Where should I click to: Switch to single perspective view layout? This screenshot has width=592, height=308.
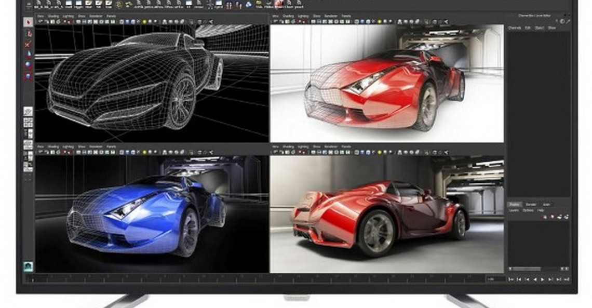coord(28,112)
